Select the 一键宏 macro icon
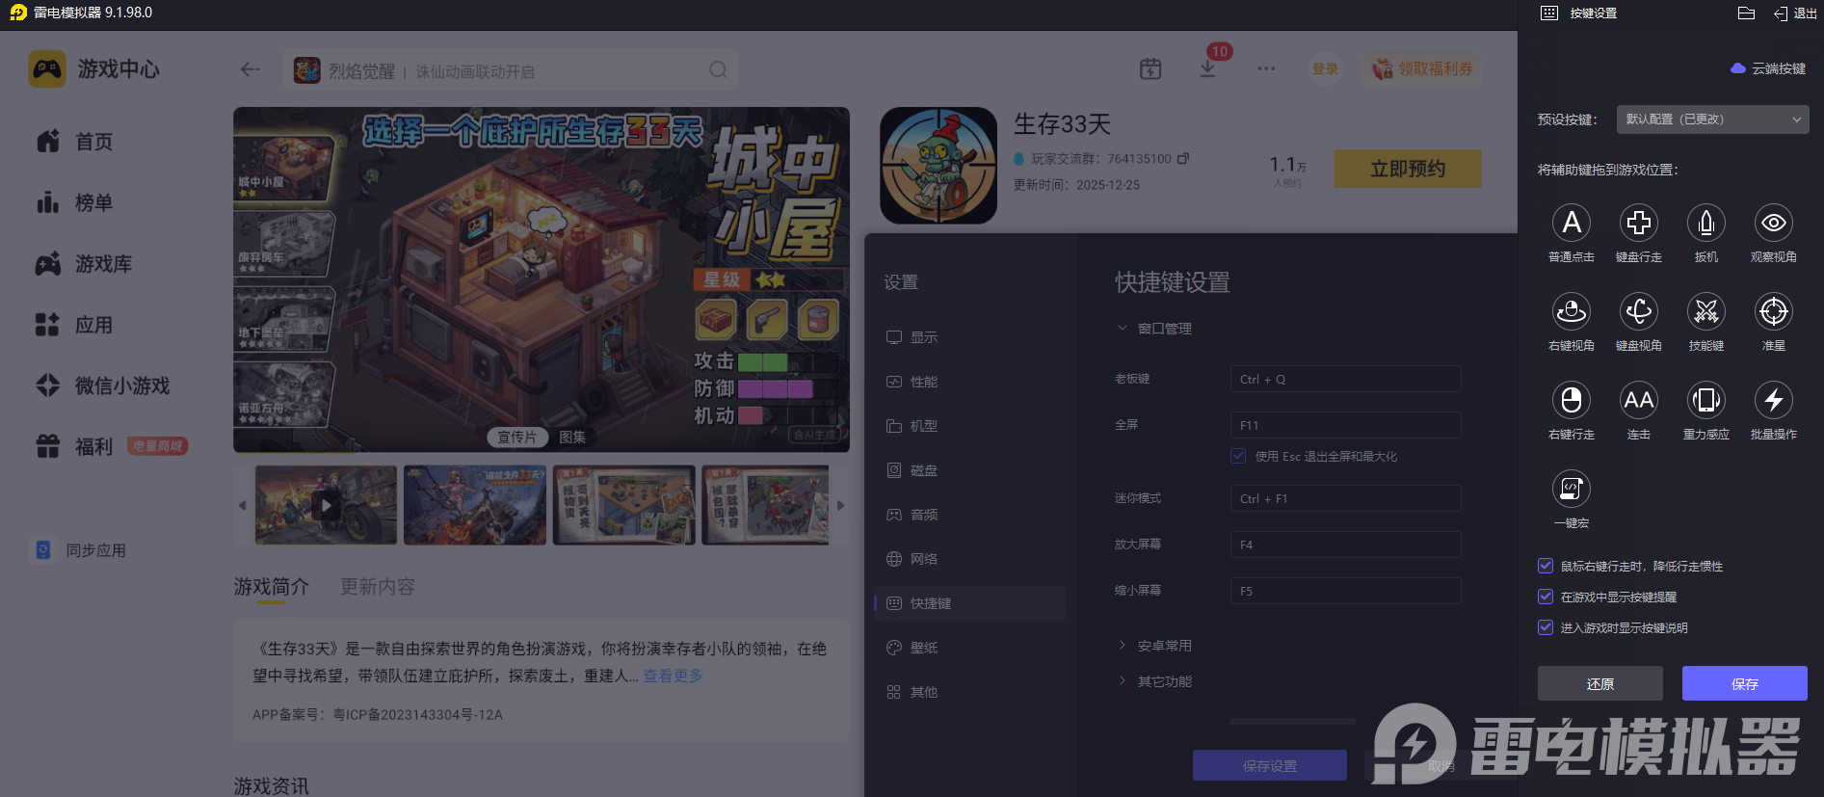 (x=1572, y=489)
